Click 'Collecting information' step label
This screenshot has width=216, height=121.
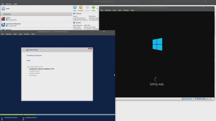click(x=11, y=118)
